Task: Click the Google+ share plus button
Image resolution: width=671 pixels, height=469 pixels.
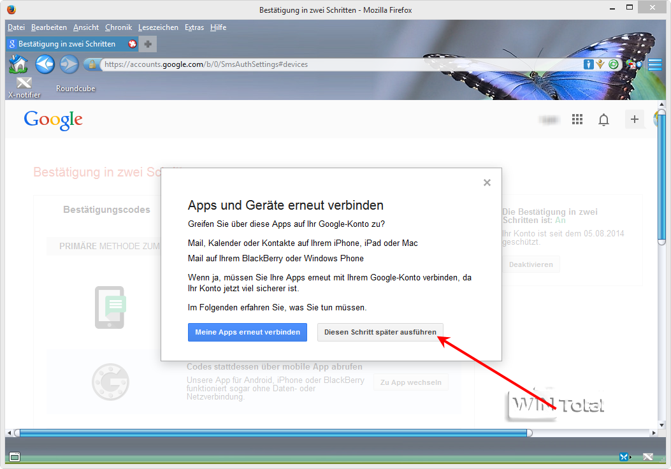Action: [634, 119]
